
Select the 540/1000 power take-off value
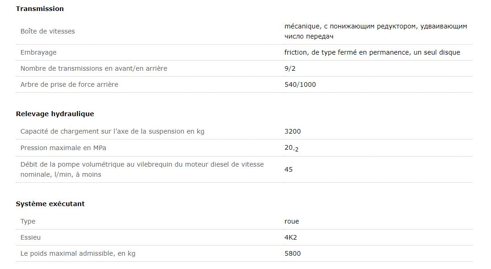(300, 84)
